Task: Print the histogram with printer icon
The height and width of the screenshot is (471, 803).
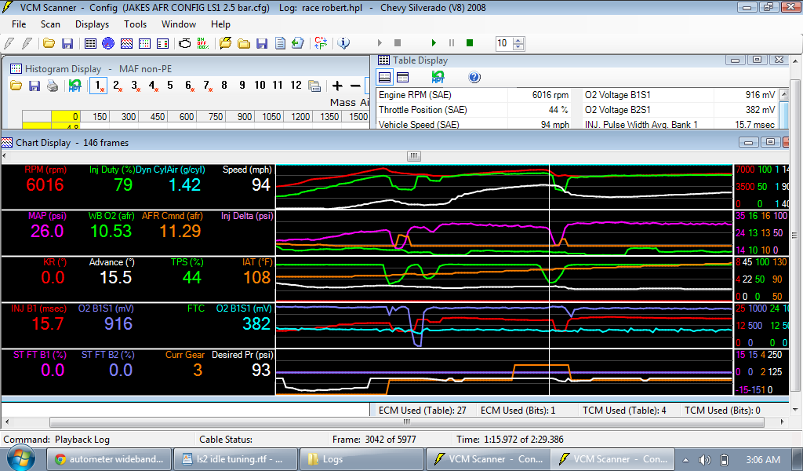Action: (53, 86)
